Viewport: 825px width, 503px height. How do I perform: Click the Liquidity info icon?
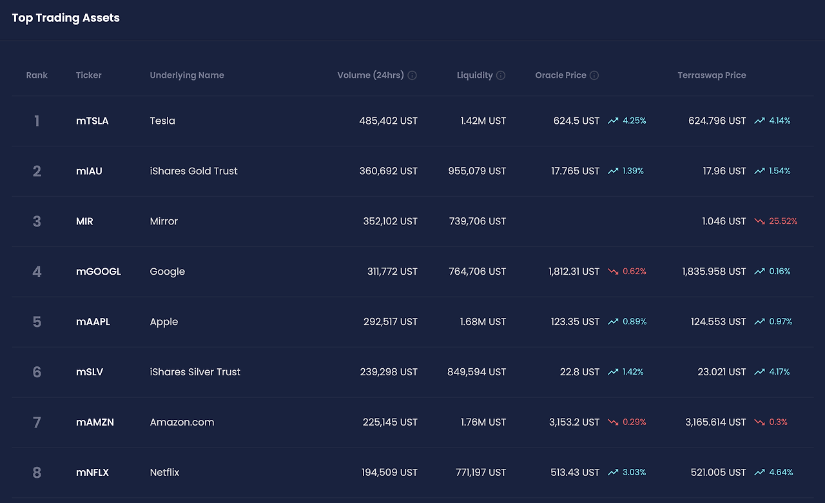pos(501,75)
